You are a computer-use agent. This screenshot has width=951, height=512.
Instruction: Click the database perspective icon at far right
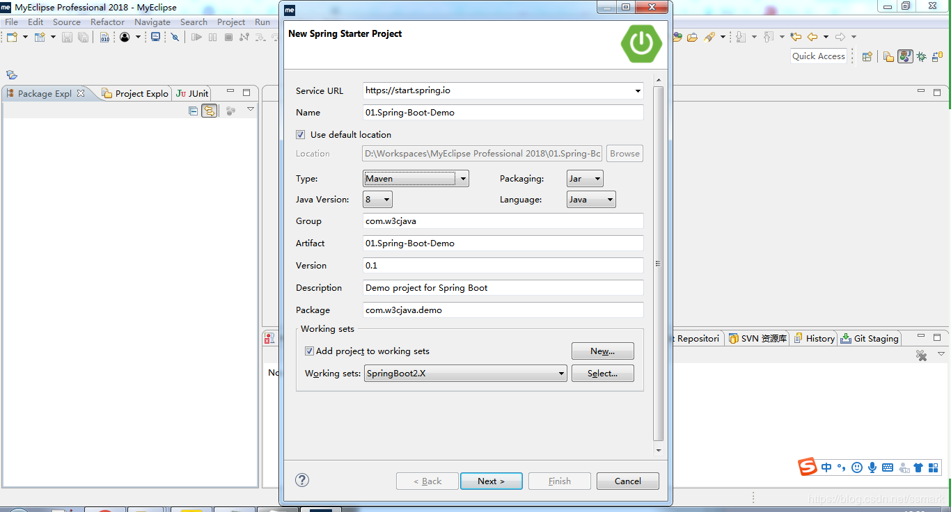(936, 57)
